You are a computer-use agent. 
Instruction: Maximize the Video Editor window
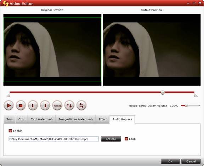pos(194,3)
